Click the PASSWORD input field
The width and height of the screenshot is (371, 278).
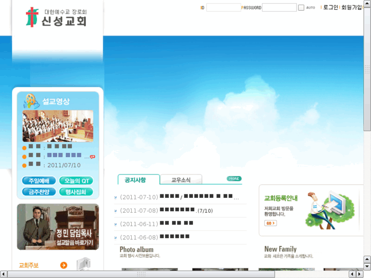(x=279, y=8)
